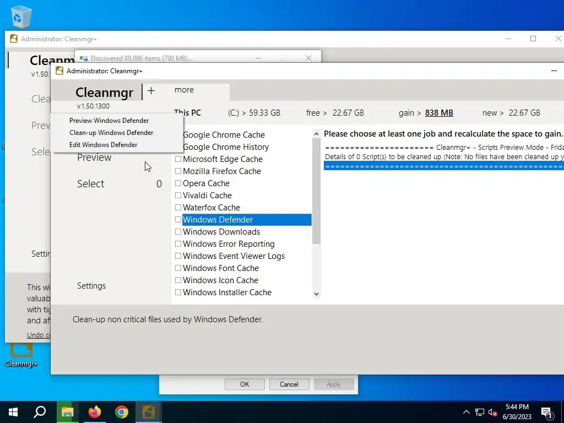Viewport: 564px width, 423px height.
Task: Enable the Waterfox Cache checkbox
Action: pos(178,208)
